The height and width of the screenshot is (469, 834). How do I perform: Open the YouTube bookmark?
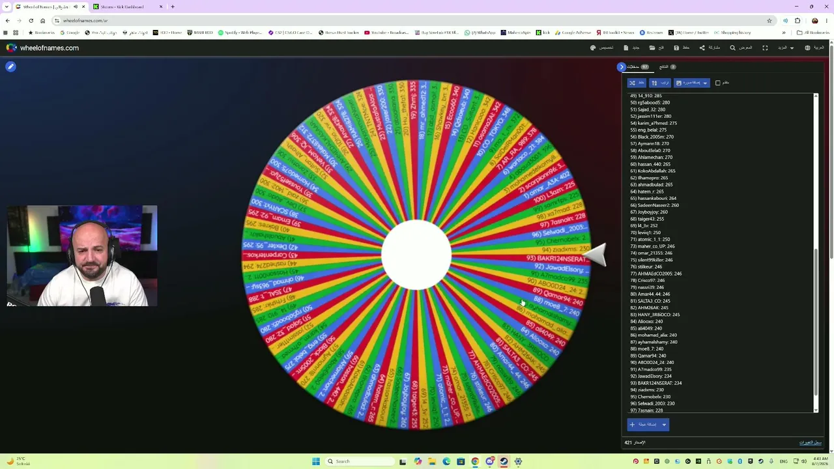(386, 33)
